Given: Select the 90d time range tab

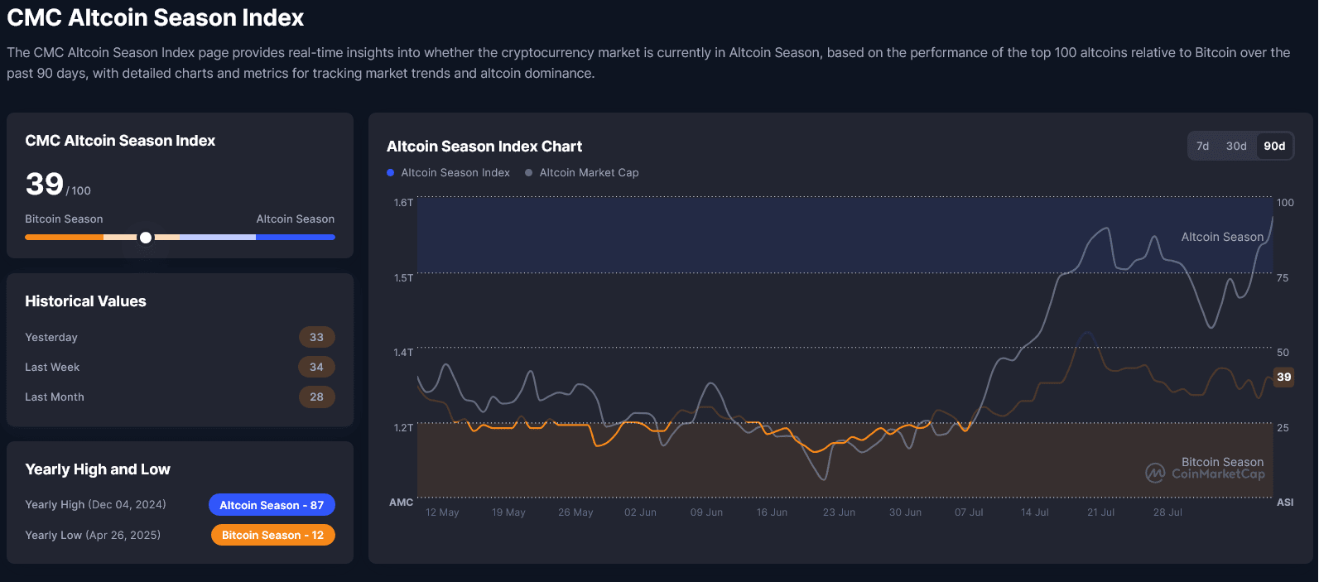Looking at the screenshot, I should click(1274, 146).
